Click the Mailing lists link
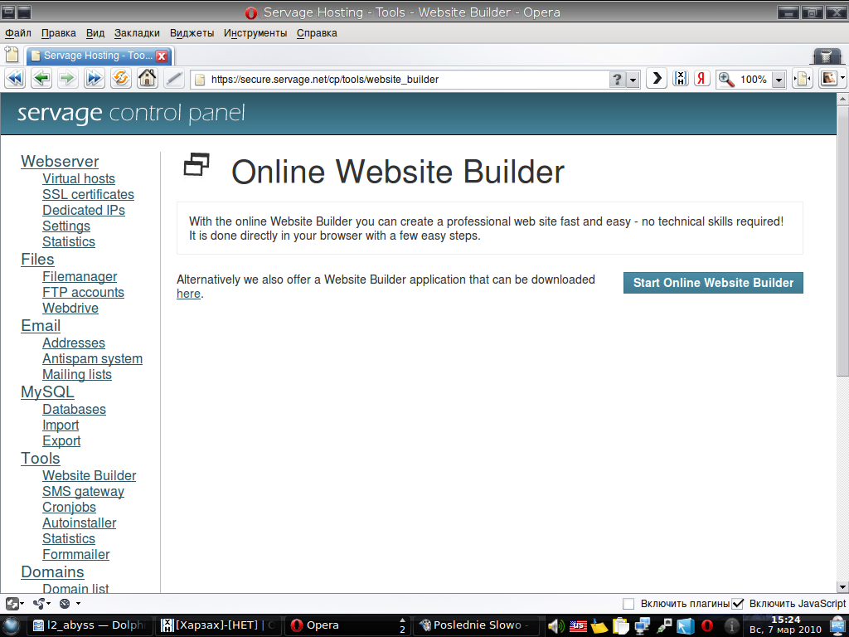Screen dimensions: 849x637 (77, 375)
